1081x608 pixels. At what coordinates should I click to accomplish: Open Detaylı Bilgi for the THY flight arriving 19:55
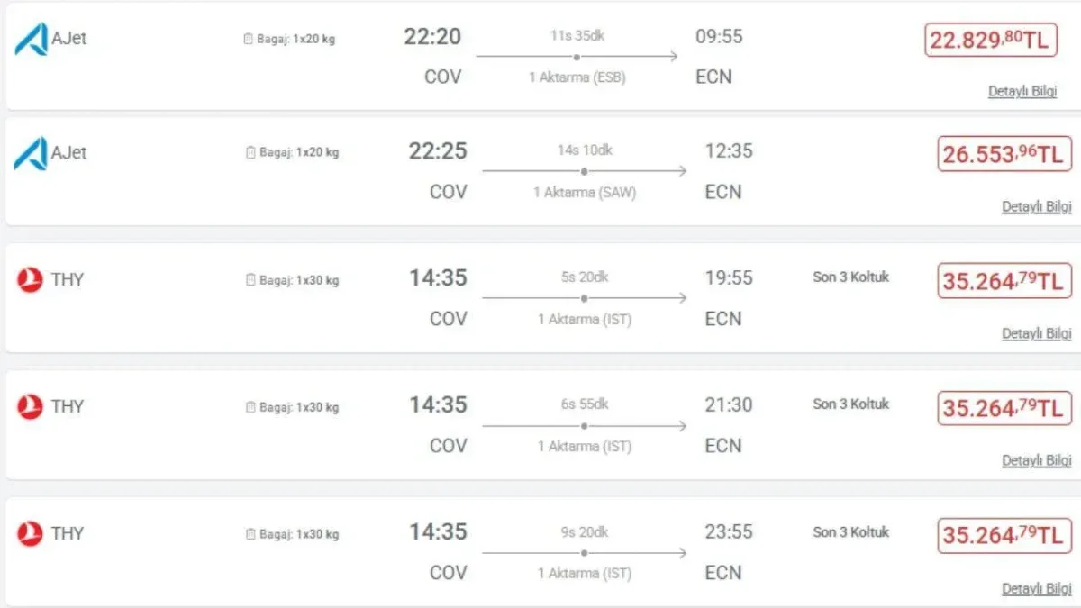click(1037, 333)
